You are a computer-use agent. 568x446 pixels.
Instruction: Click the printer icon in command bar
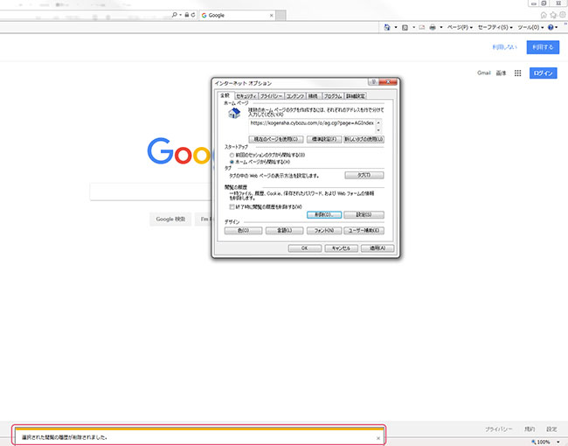point(433,27)
